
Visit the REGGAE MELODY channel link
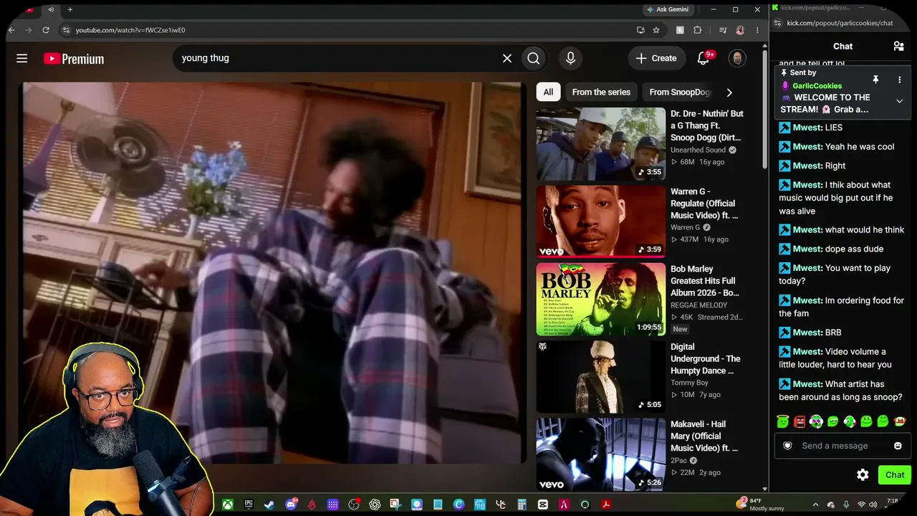coord(698,305)
